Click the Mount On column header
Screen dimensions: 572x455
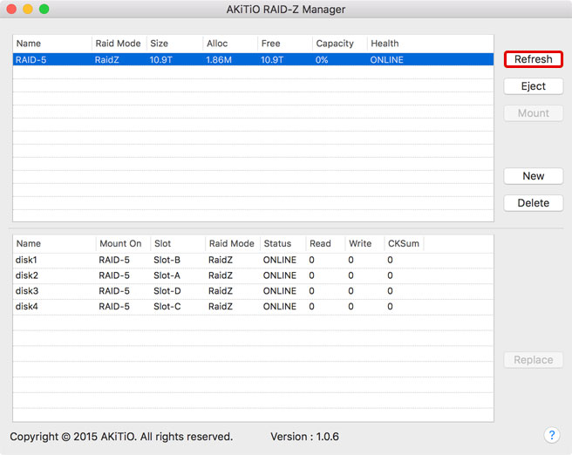pyautogui.click(x=120, y=244)
